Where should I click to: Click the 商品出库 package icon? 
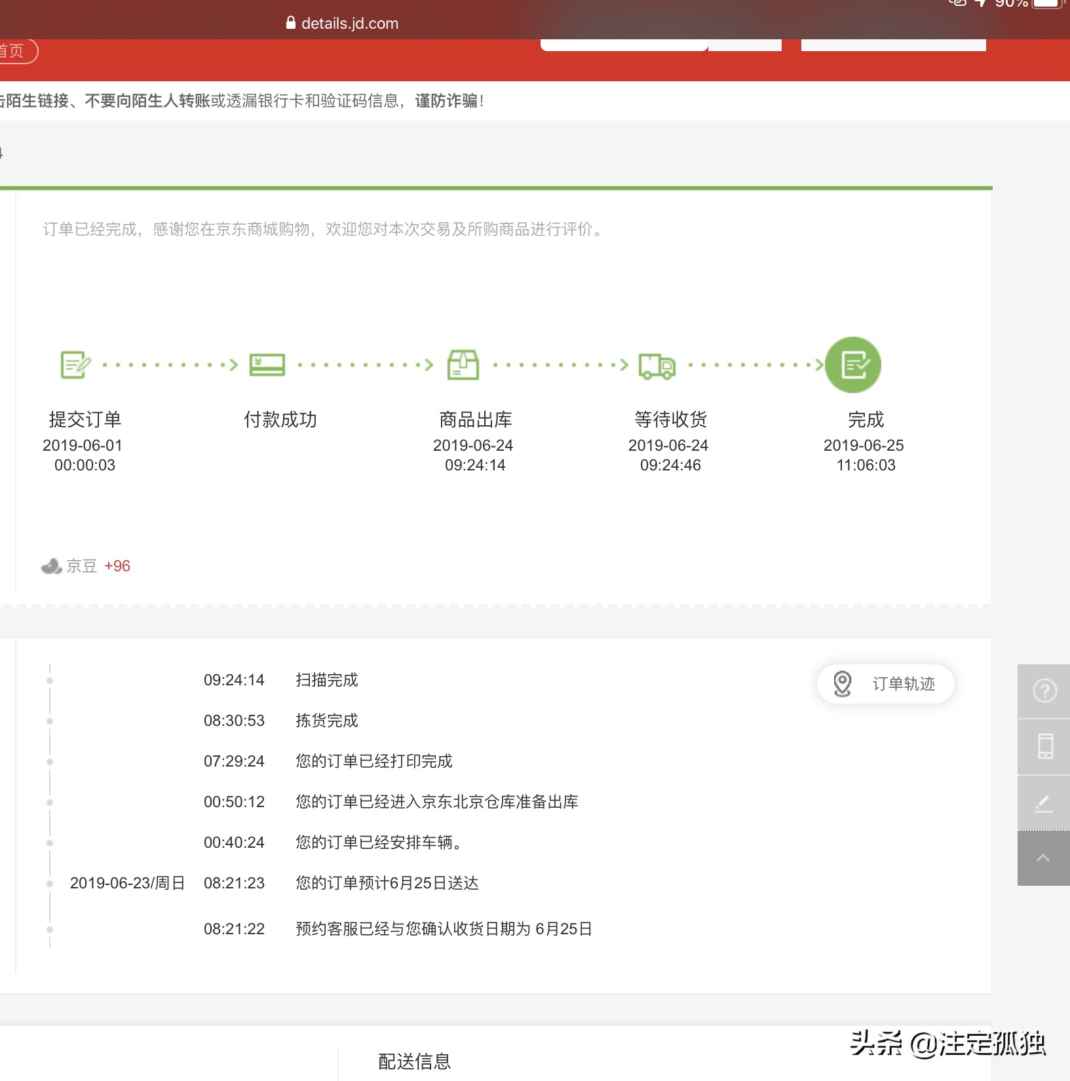tap(463, 365)
